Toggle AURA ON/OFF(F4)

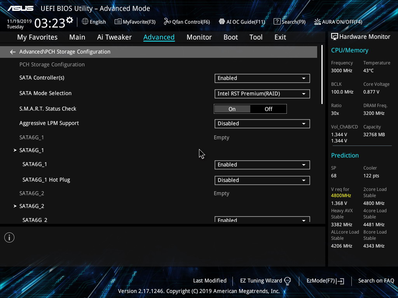[x=338, y=22]
